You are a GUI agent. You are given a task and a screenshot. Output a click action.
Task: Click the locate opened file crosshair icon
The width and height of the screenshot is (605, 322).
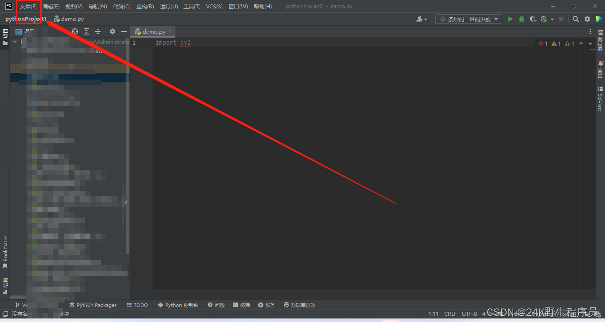(75, 31)
